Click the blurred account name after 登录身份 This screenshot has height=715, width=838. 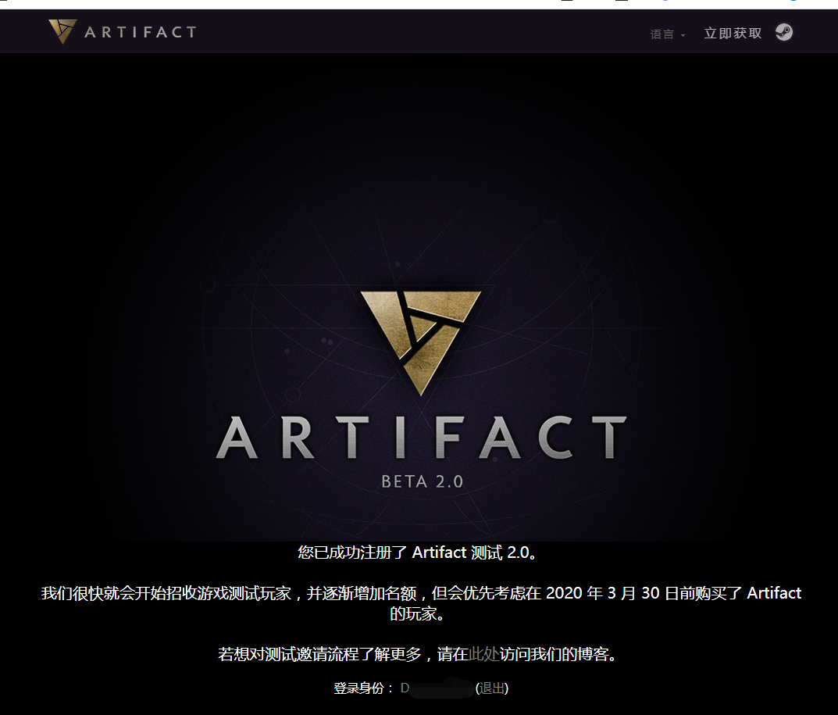437,688
